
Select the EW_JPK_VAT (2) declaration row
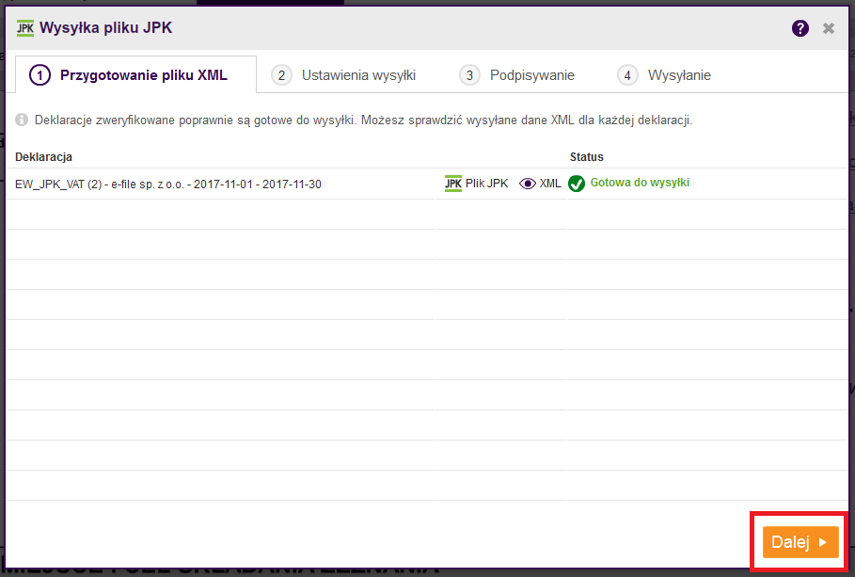(x=169, y=184)
